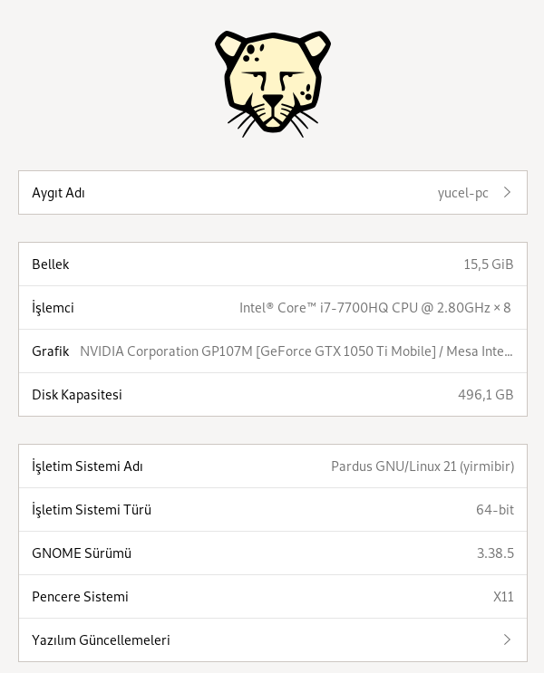Select the İşletim Sistemi Adı label
The width and height of the screenshot is (544, 673).
87,466
